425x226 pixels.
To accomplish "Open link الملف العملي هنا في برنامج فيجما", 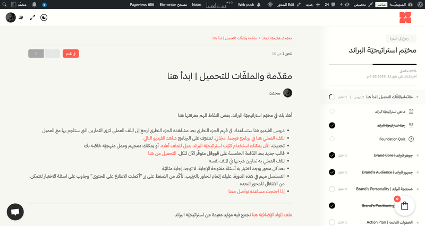I will [x=249, y=138].
